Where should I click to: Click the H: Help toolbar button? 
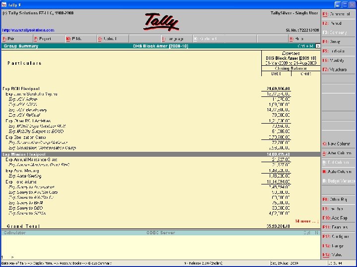pos(304,39)
